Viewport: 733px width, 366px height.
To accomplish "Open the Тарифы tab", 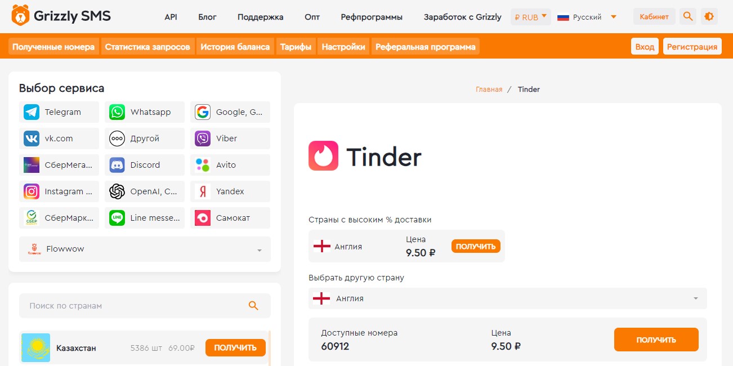I will click(x=296, y=47).
